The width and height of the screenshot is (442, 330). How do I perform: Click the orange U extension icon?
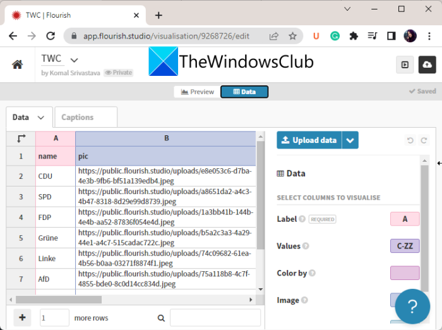(x=316, y=36)
